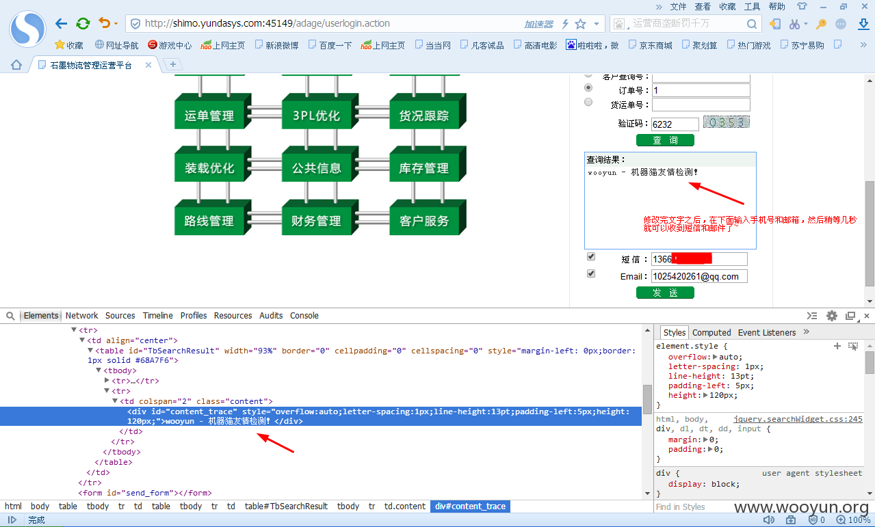This screenshot has height=527, width=875.
Task: Open the 京东商城 bookmark
Action: [x=651, y=45]
